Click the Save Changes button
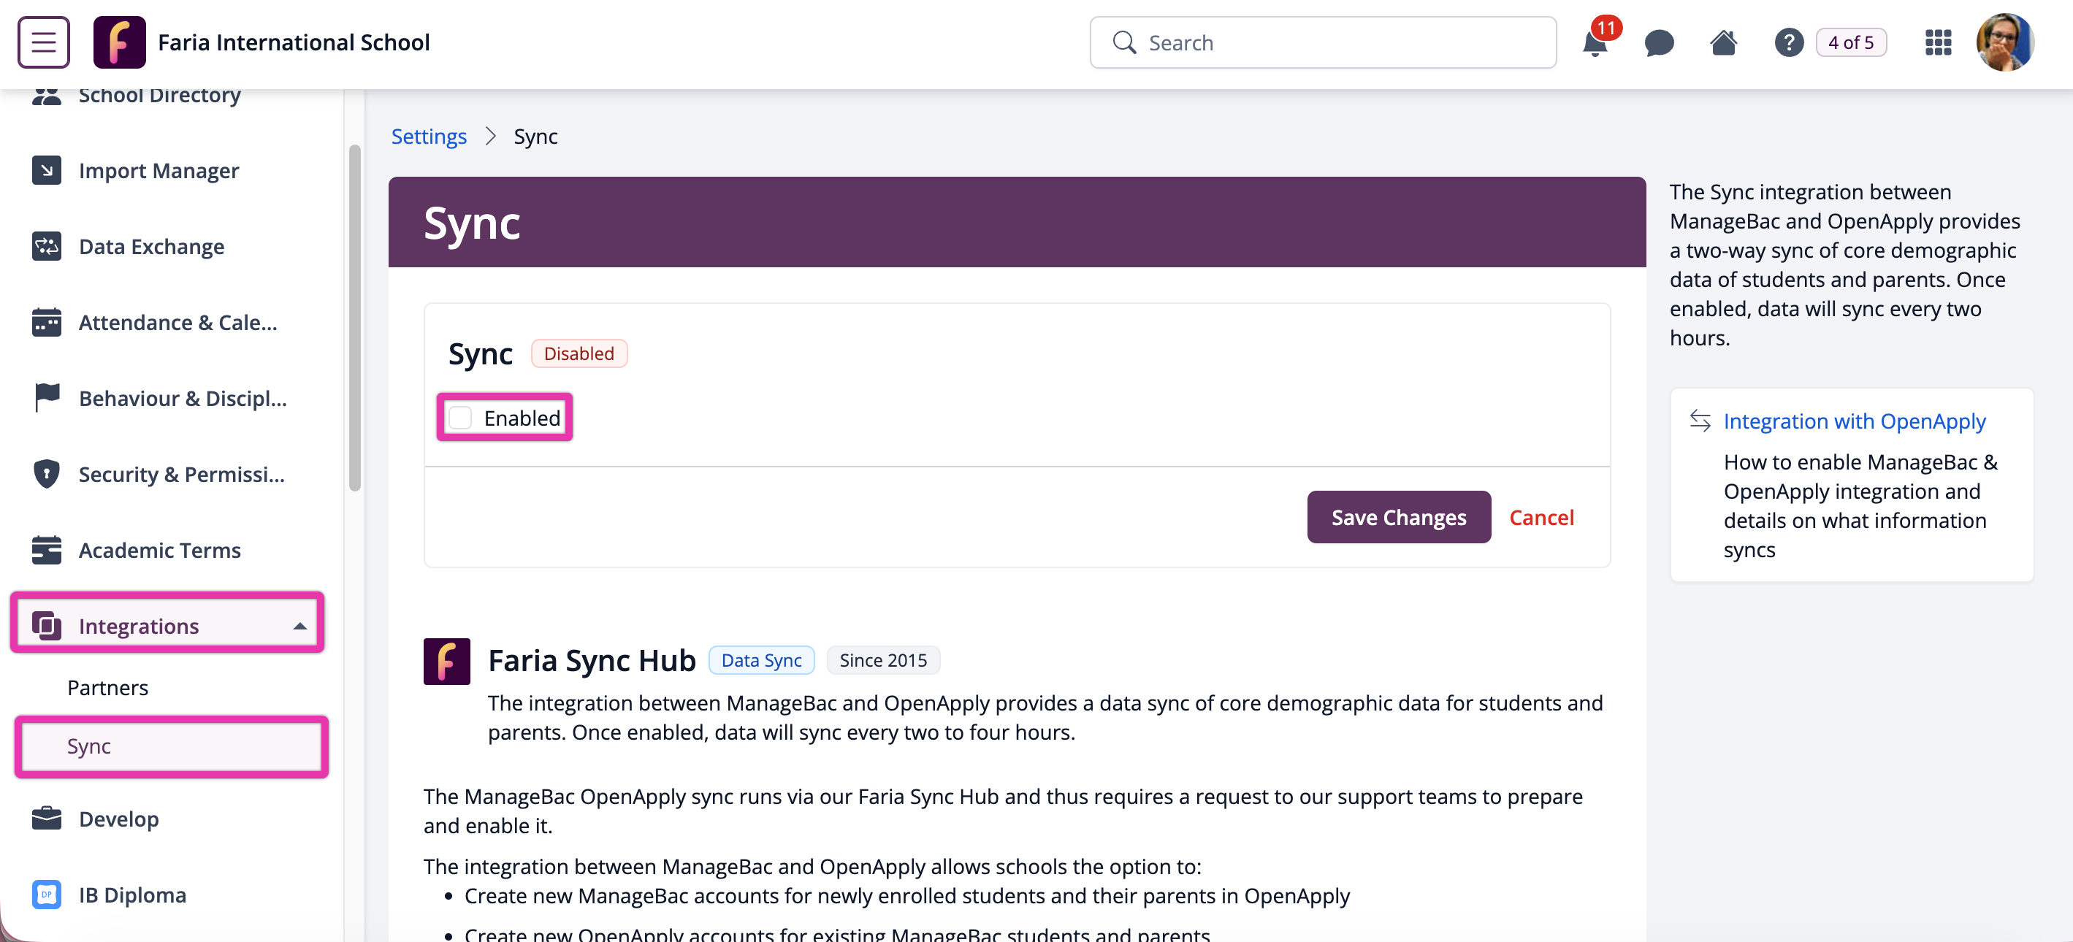Viewport: 2073px width, 942px height. coord(1398,517)
